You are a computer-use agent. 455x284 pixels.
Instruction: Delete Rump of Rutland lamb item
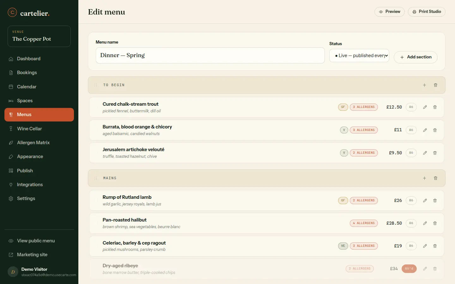435,200
